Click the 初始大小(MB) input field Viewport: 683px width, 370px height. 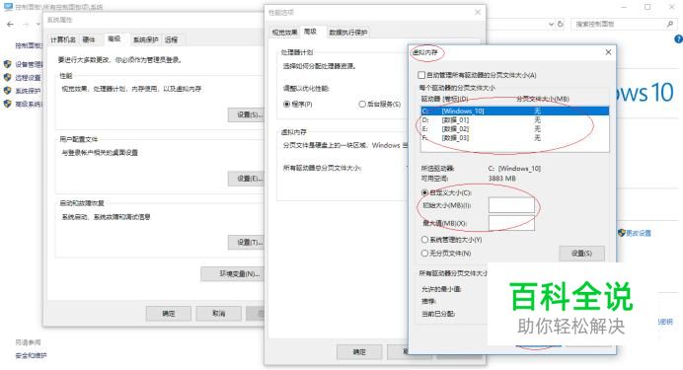click(511, 205)
